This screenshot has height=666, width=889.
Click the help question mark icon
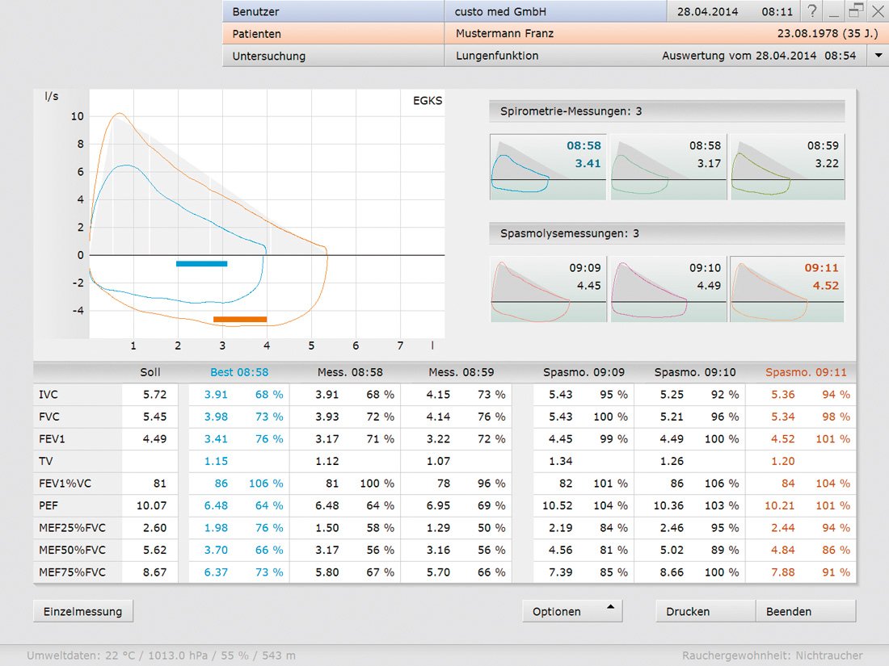[812, 11]
